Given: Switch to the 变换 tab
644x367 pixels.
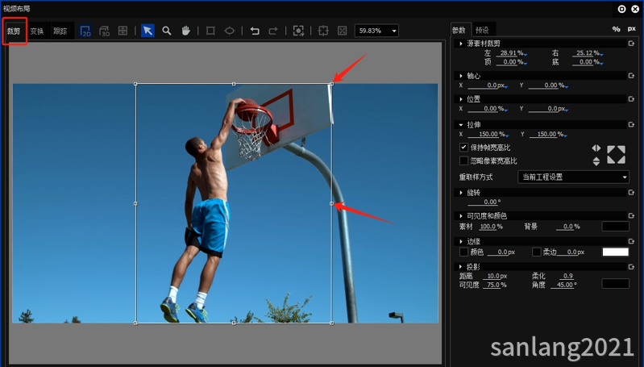Looking at the screenshot, I should 37,31.
